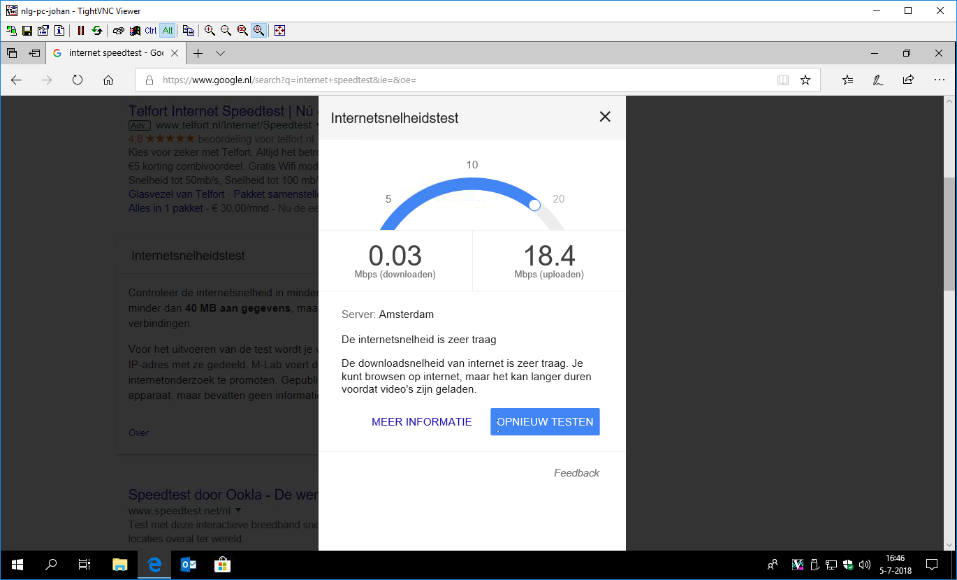Image resolution: width=957 pixels, height=580 pixels.
Task: Expand the arrow next to www.speedtest.net/nl
Action: 239,511
